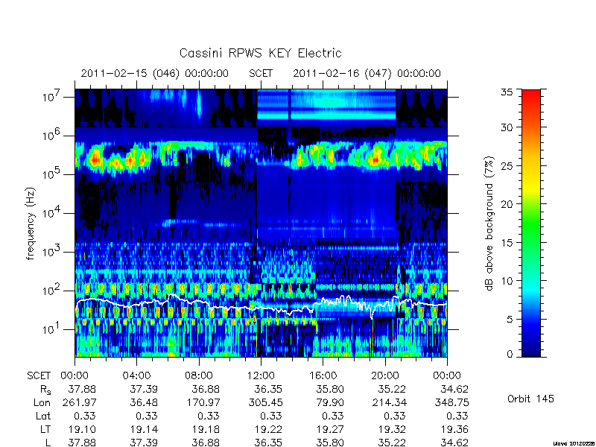Select the Lon value 79.90

pos(330,402)
